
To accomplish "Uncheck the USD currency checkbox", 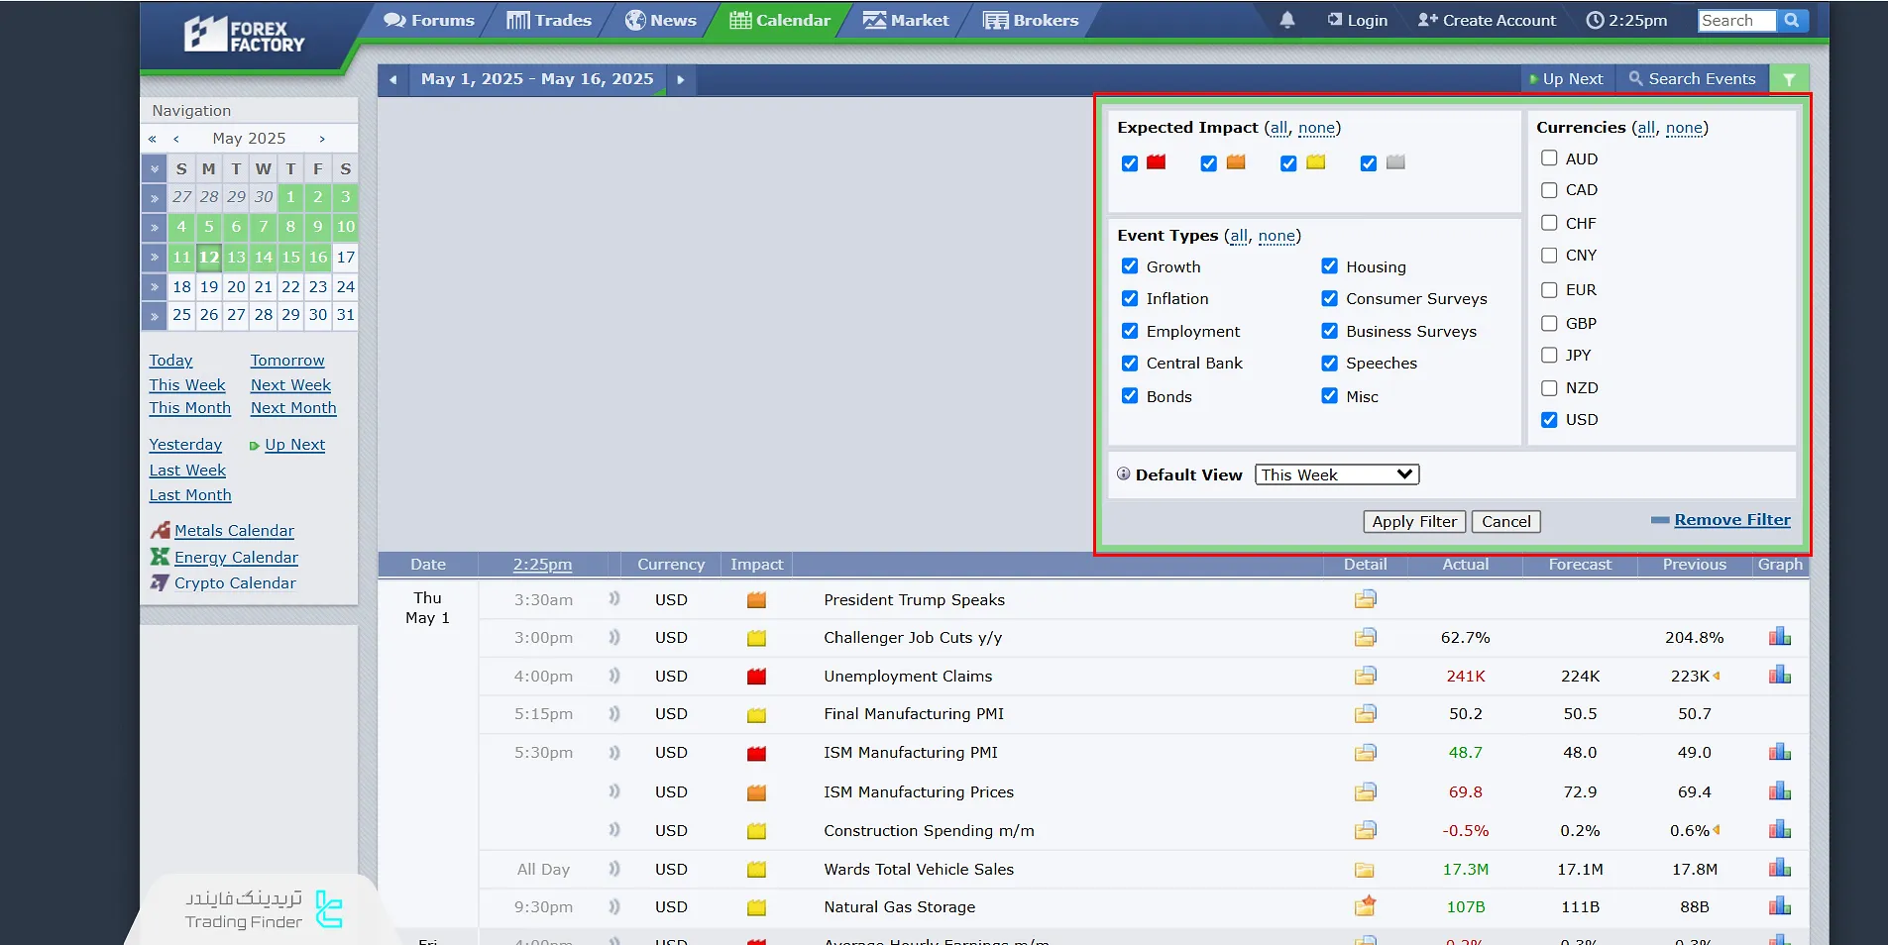I will point(1549,420).
